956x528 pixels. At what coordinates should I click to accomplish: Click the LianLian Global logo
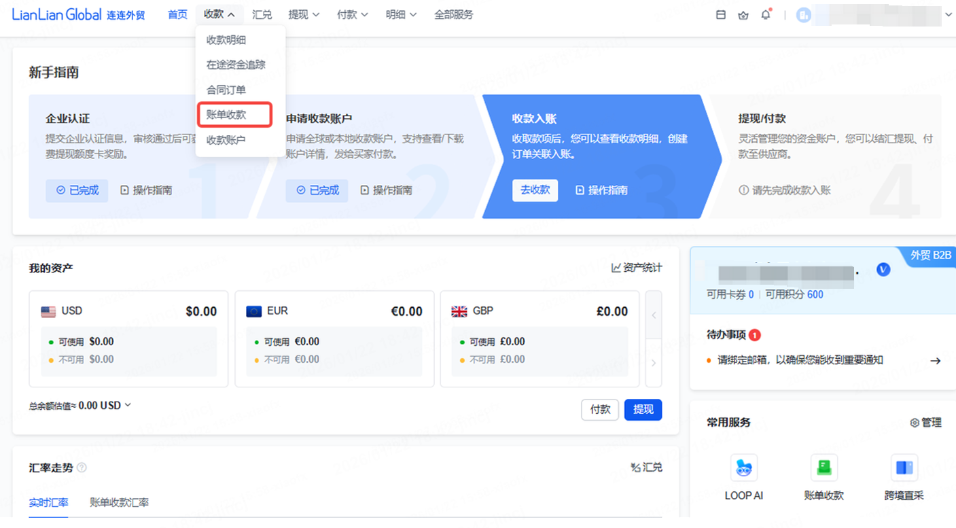point(78,14)
